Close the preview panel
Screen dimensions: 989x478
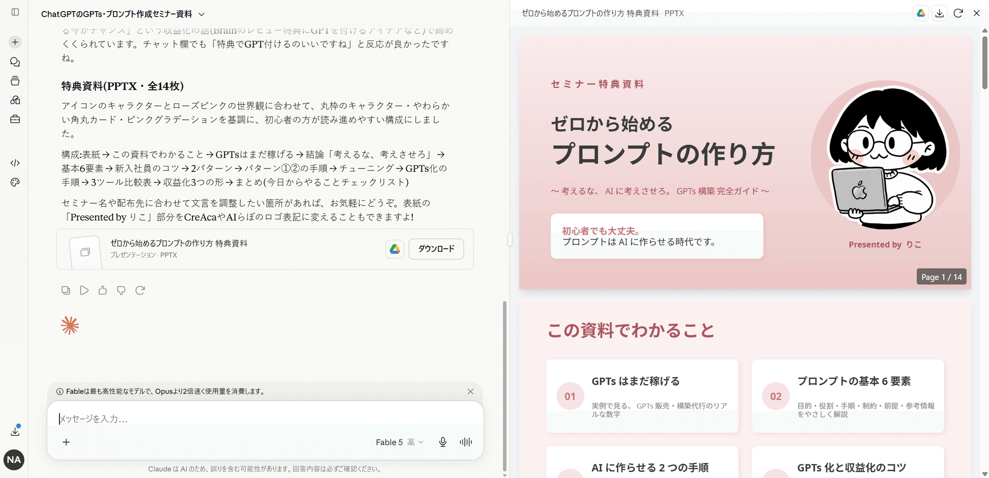pyautogui.click(x=976, y=14)
